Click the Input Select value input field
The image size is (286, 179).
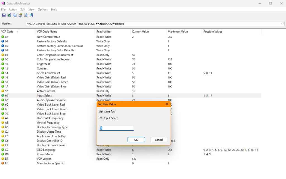tap(116, 128)
